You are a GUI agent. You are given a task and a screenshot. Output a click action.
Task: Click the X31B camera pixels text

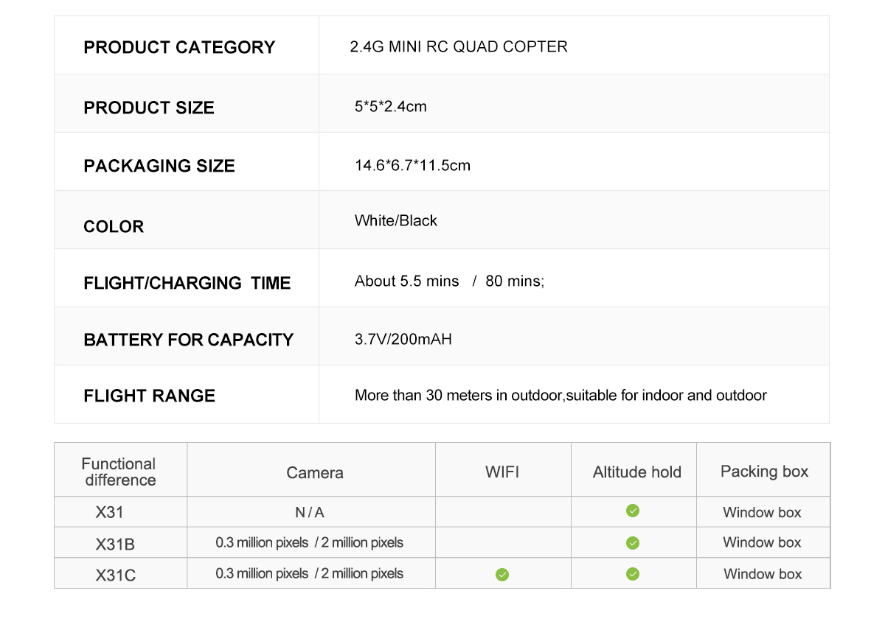pyautogui.click(x=309, y=543)
